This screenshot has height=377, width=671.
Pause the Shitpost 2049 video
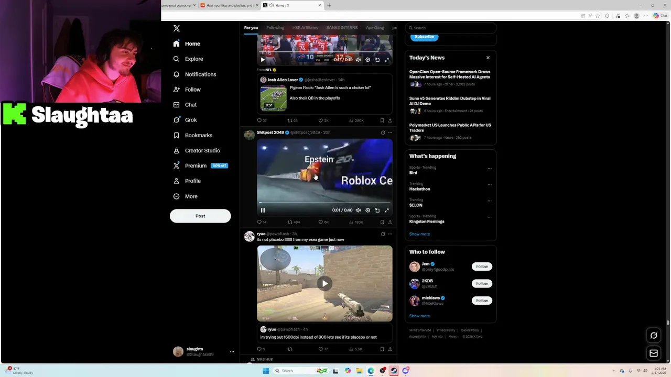[x=263, y=210]
